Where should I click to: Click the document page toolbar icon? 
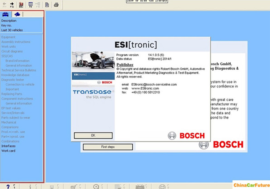pos(47,5)
